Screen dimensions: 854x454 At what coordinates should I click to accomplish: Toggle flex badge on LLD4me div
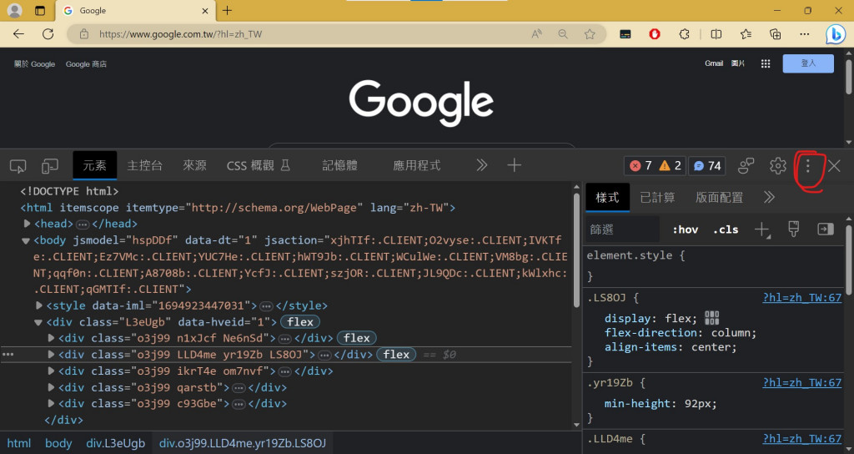click(x=396, y=354)
